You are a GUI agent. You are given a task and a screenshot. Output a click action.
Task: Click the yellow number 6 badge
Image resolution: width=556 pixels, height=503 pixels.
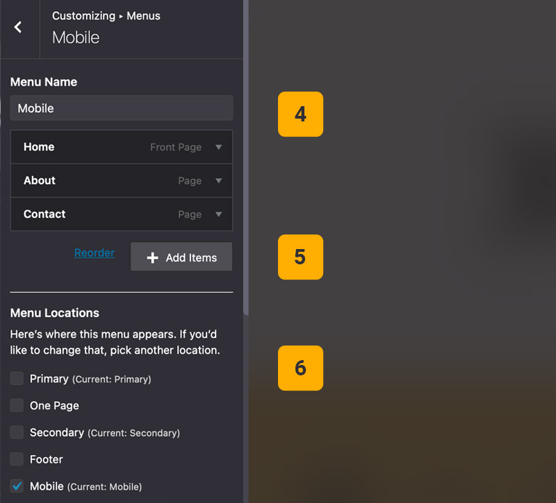tap(300, 368)
